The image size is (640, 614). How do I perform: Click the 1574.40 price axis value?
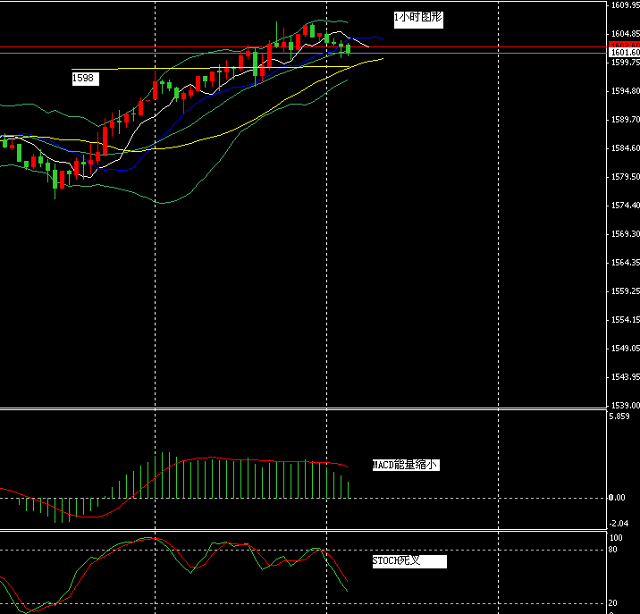[624, 206]
